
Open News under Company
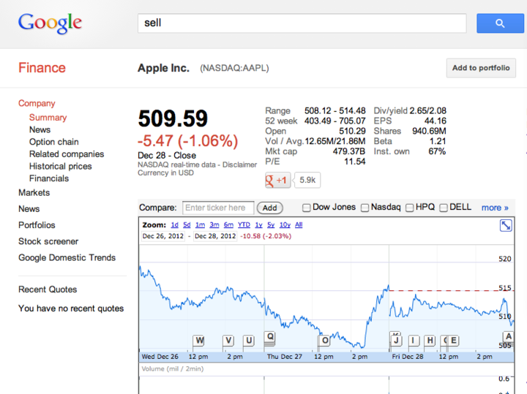pyautogui.click(x=40, y=129)
